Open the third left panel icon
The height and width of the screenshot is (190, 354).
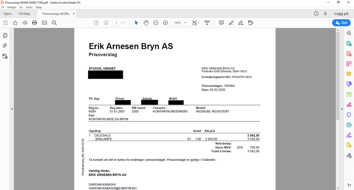click(x=5, y=56)
